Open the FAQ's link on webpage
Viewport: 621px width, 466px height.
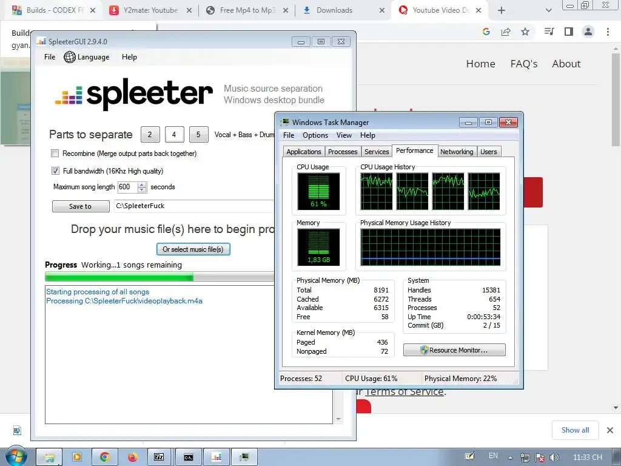[523, 64]
